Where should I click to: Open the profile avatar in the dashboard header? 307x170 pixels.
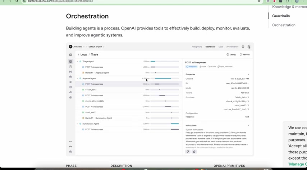(249, 47)
